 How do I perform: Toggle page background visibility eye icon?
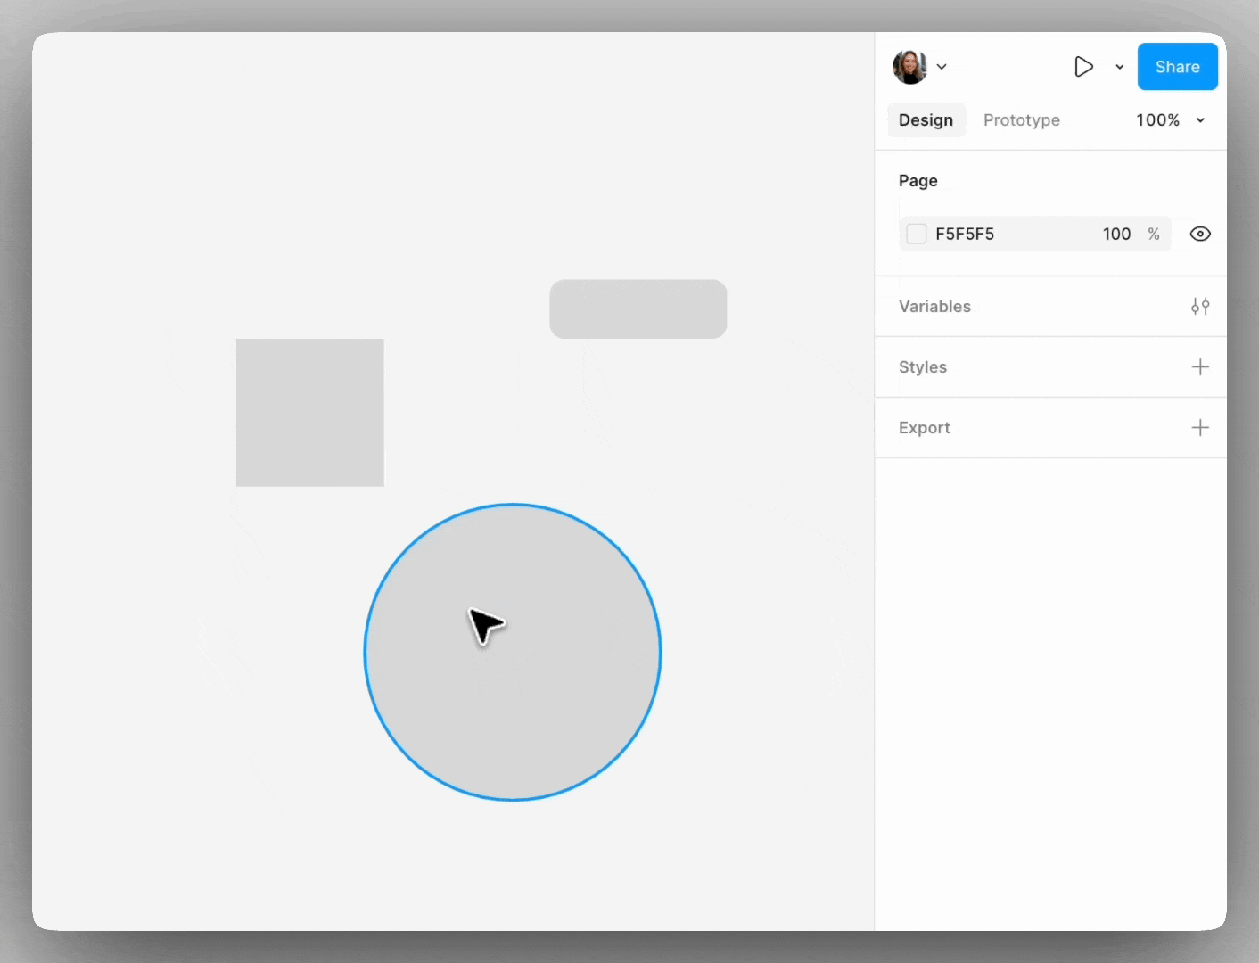(x=1200, y=234)
